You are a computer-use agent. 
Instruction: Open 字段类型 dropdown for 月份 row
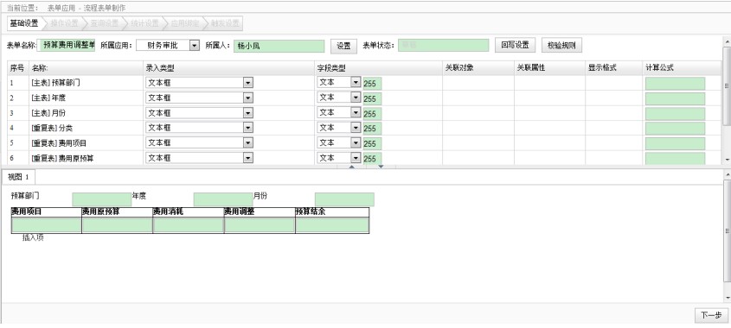(x=339, y=112)
